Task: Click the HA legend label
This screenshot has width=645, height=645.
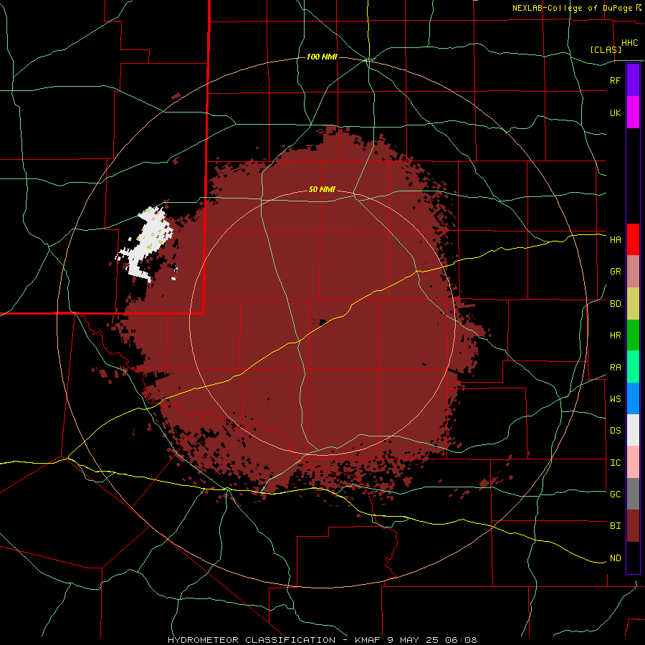Action: (615, 240)
